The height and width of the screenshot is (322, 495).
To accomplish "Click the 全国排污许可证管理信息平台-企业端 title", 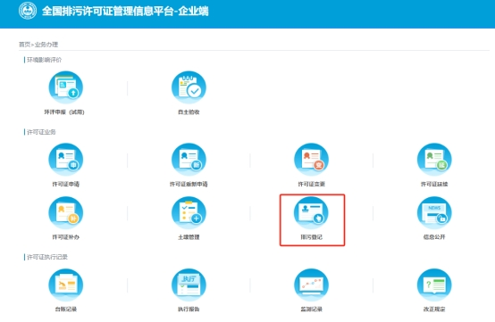I will (x=125, y=11).
